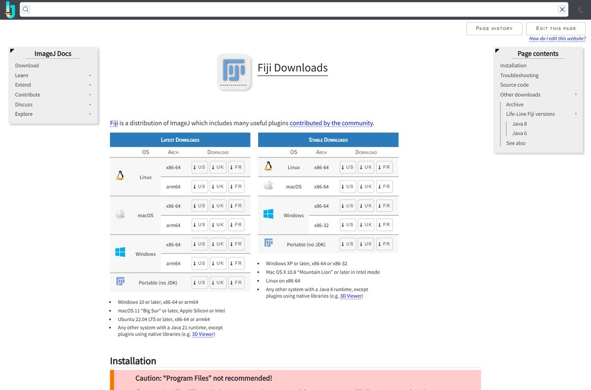591x390 pixels.
Task: Go to Java 6 in Page contents
Action: click(519, 133)
